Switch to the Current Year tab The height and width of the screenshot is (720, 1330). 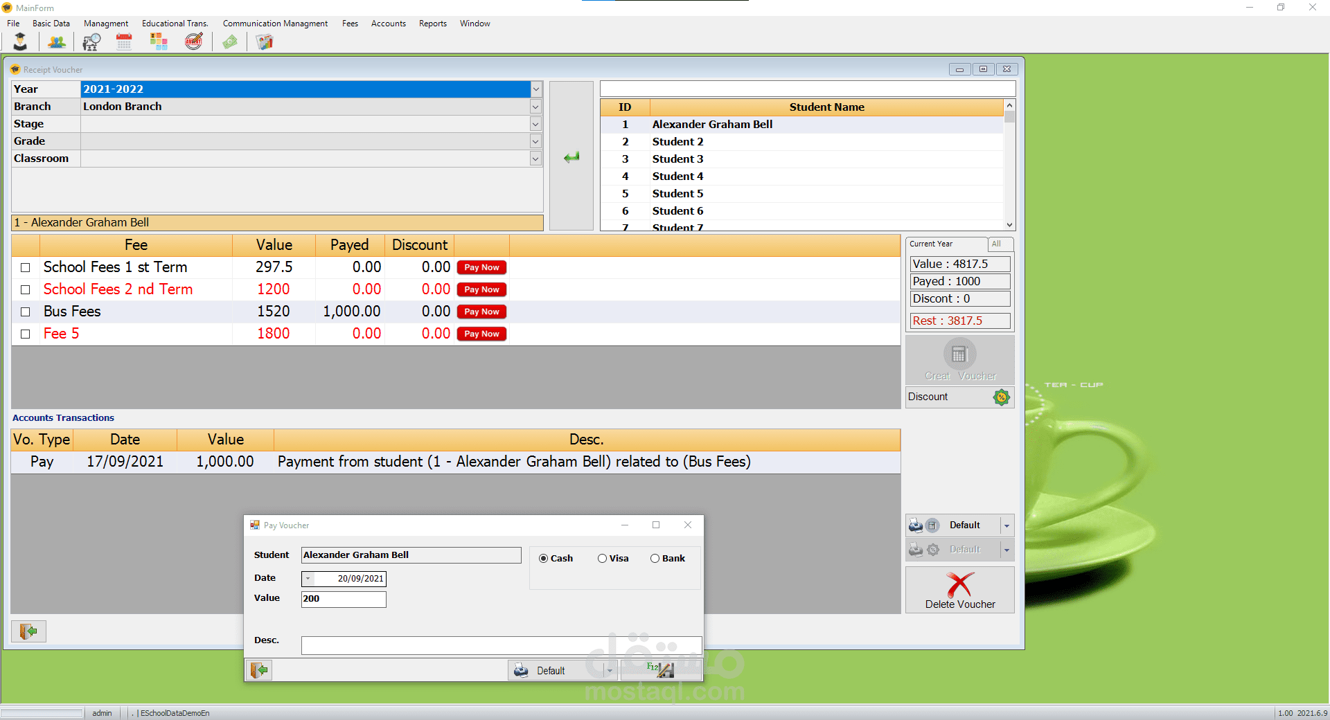click(x=946, y=244)
